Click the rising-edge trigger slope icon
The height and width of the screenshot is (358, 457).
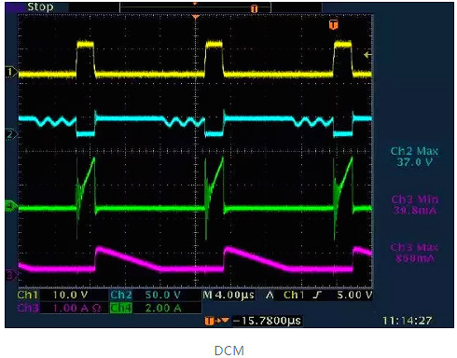tap(317, 295)
